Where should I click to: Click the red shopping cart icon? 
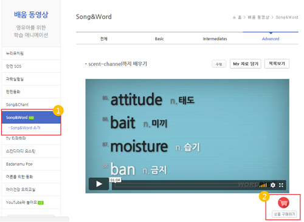tap(283, 203)
